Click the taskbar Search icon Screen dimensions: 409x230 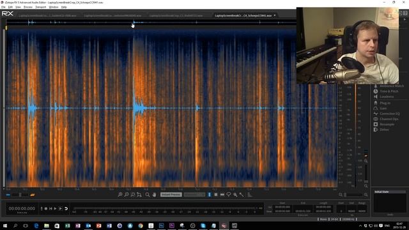tap(15, 226)
